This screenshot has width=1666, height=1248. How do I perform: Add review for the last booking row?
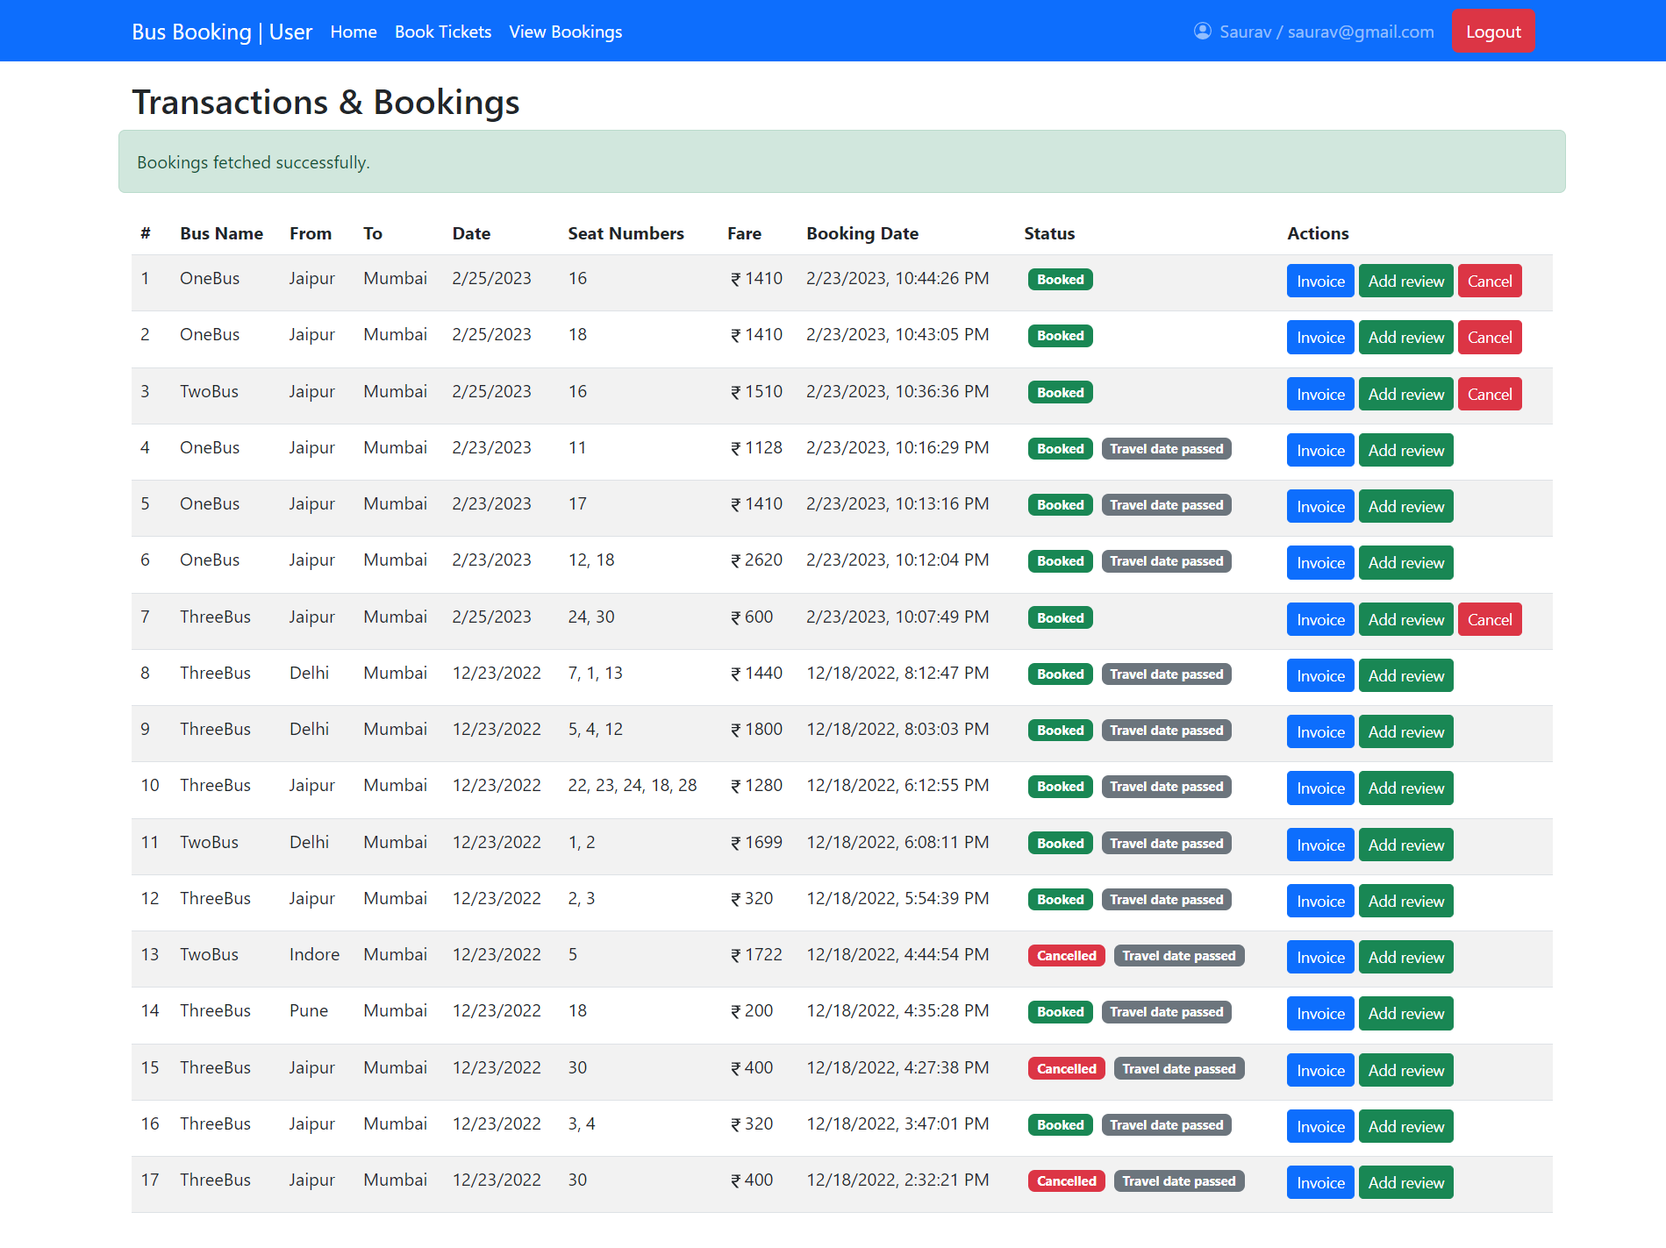(x=1405, y=1182)
